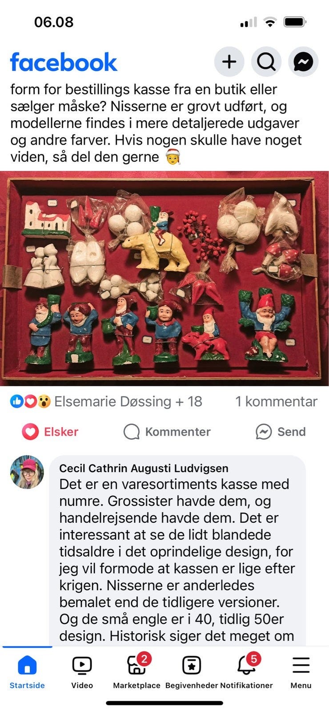Open the Marketplace tab
This screenshot has height=712, width=329.
click(136, 672)
